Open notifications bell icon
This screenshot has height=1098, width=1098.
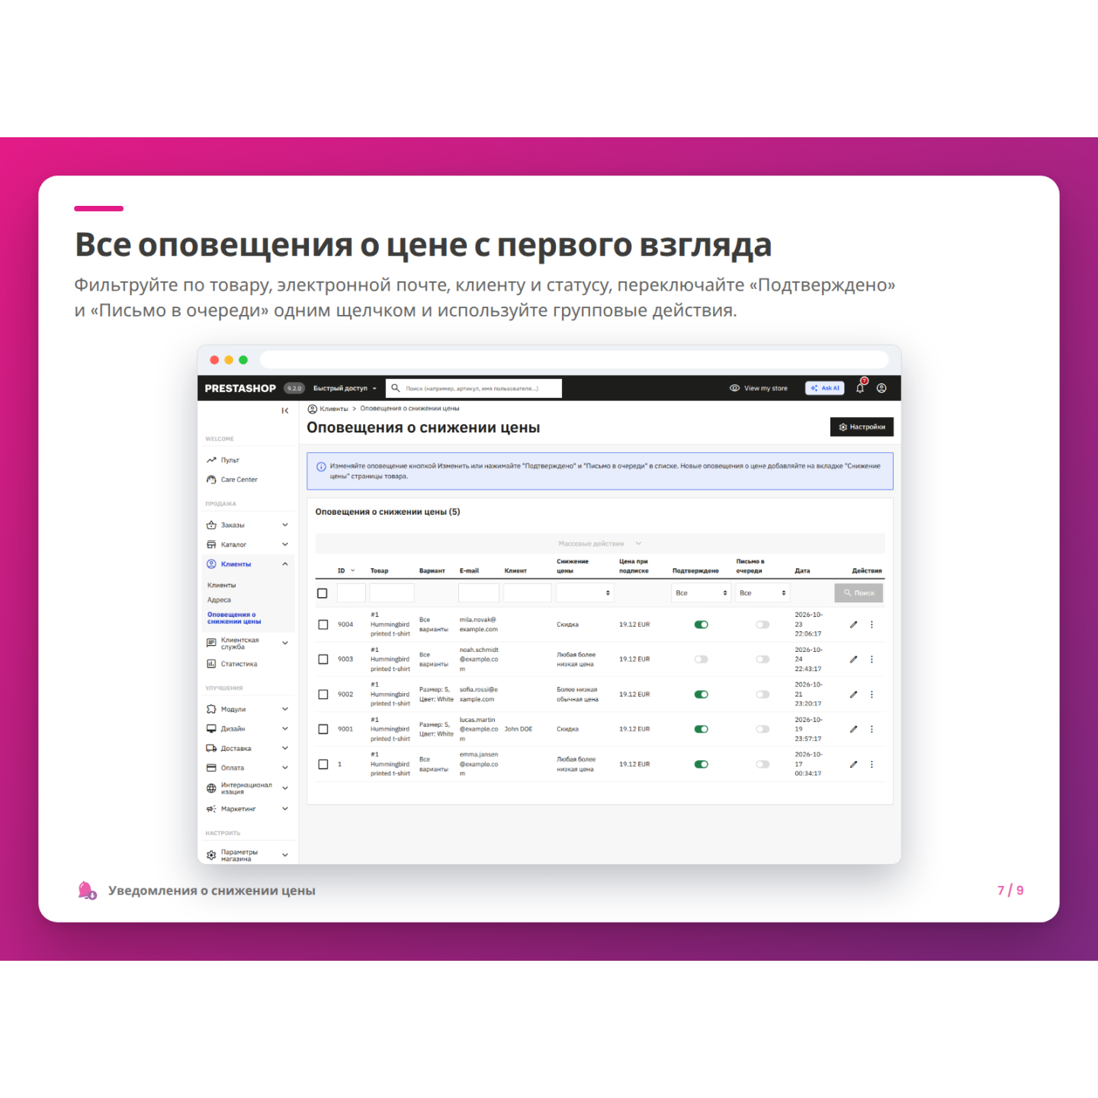(860, 388)
